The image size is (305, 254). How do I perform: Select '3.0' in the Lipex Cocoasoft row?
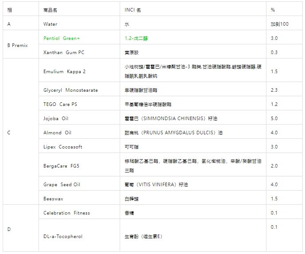(274, 147)
